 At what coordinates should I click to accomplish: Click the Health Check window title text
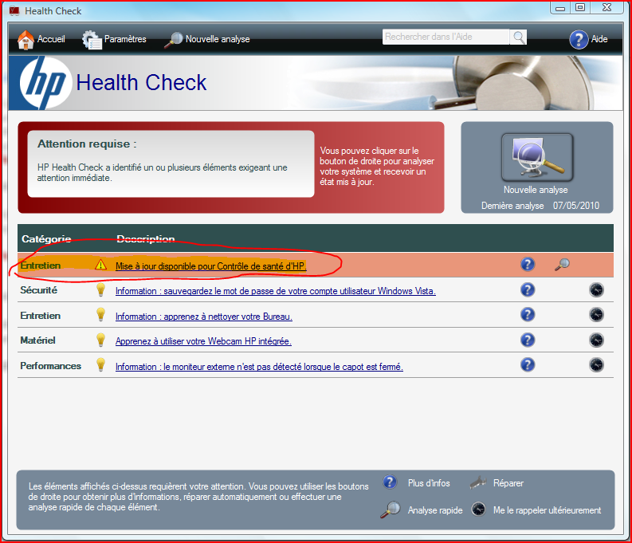[x=53, y=11]
